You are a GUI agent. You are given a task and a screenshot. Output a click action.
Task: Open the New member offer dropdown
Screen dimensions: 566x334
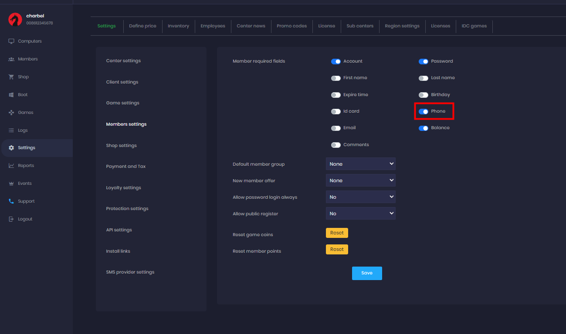360,180
